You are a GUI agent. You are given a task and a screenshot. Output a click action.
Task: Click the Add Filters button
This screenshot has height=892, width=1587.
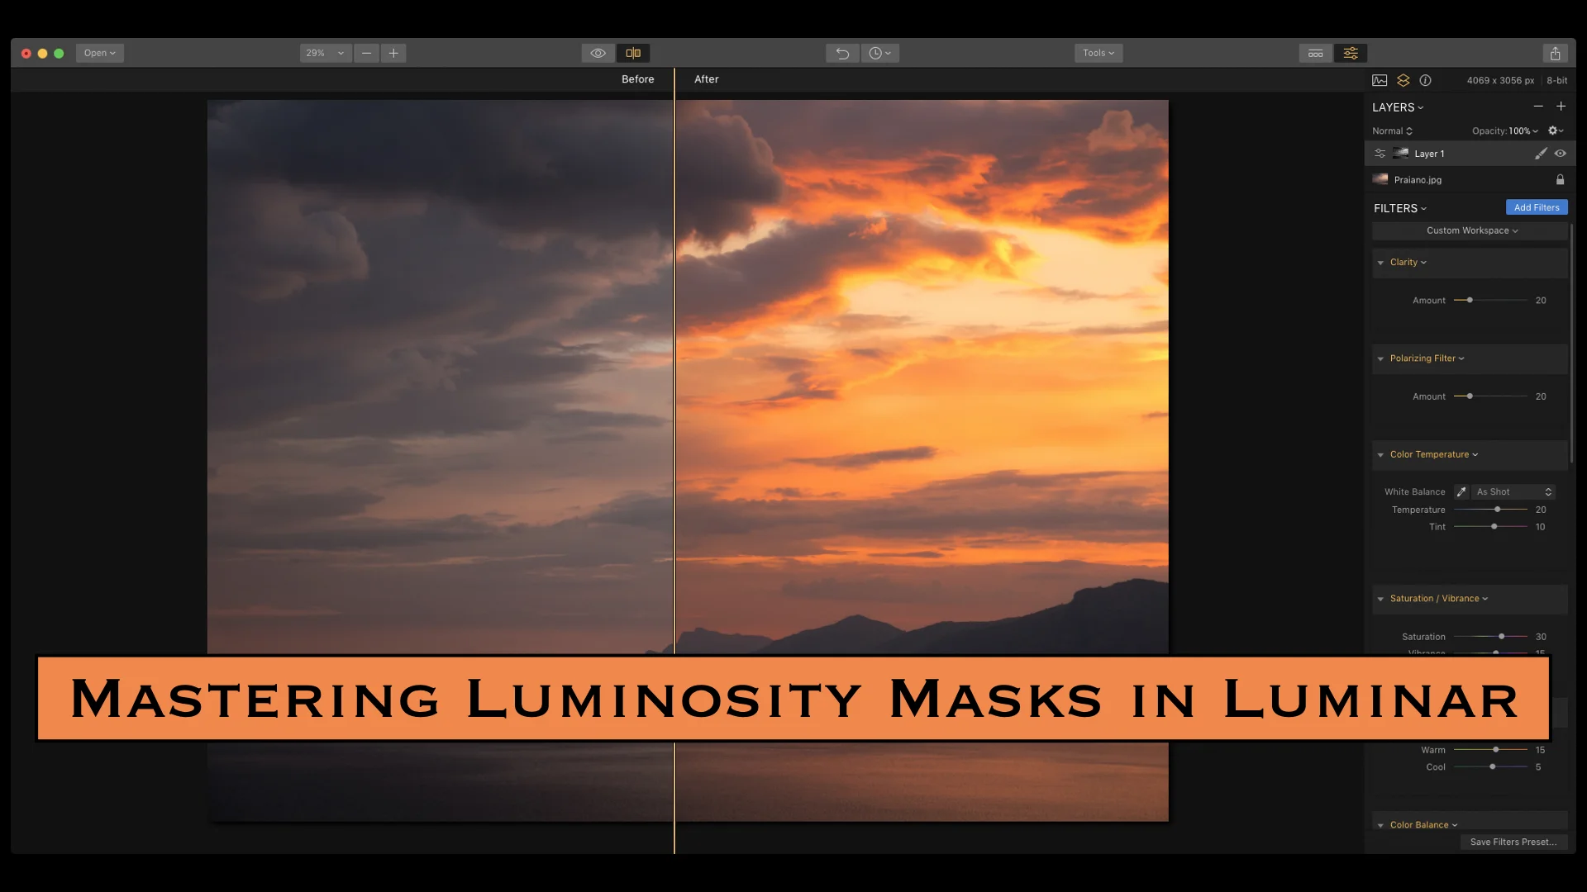tap(1536, 207)
